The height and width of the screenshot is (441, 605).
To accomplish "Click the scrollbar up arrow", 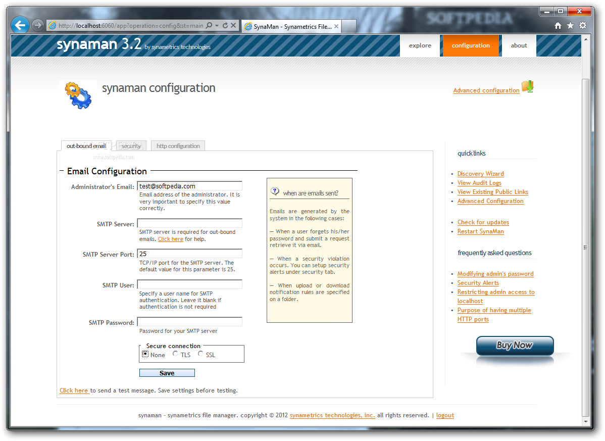I will (585, 39).
